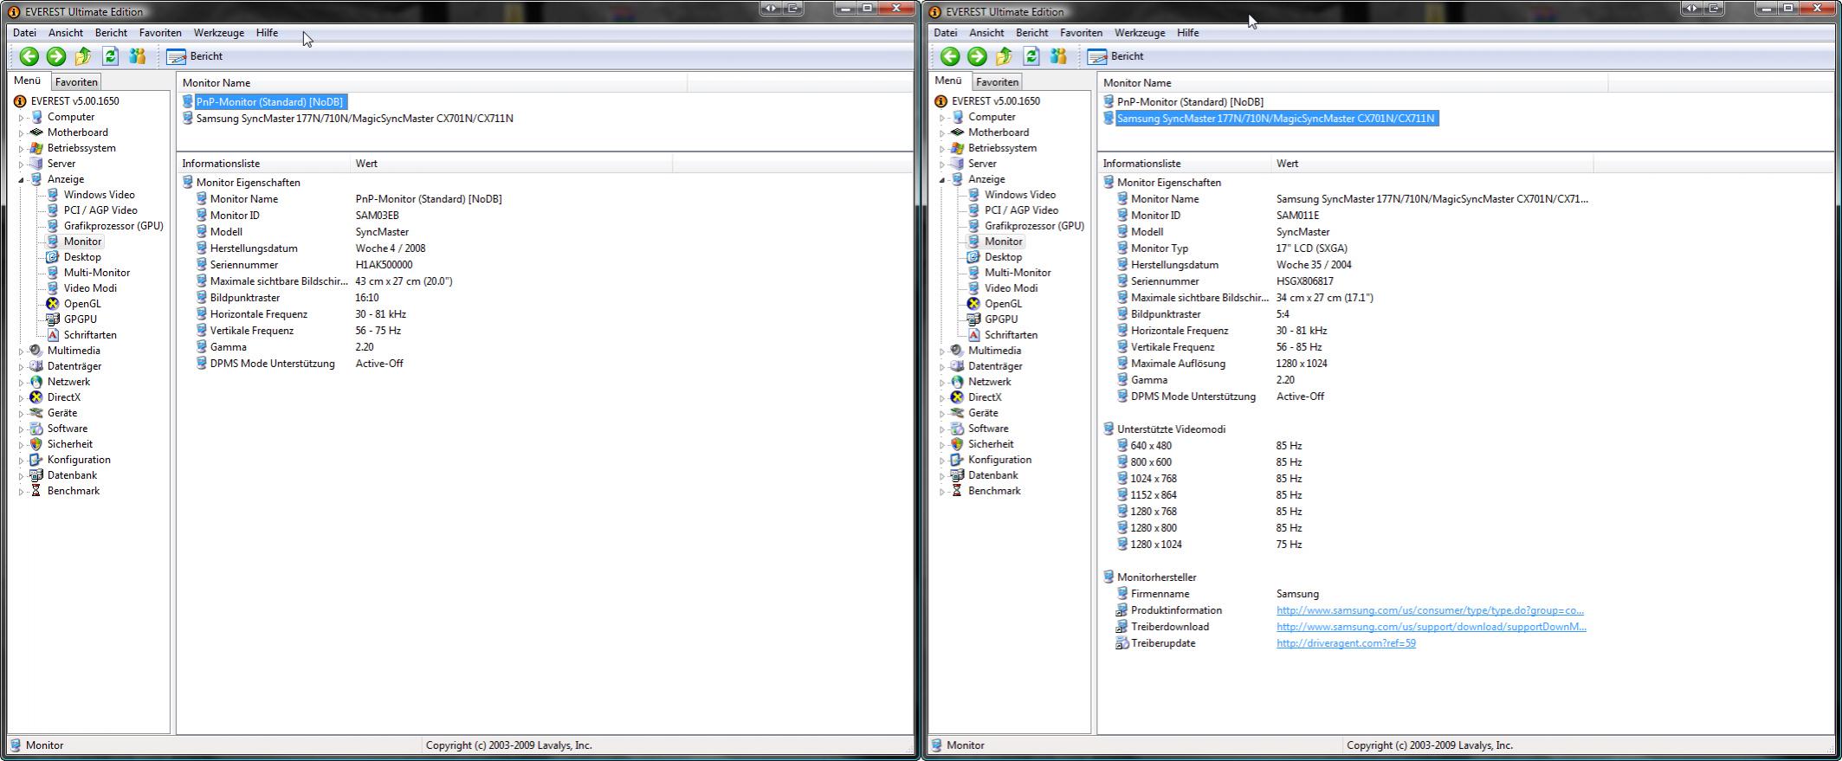Collapse Anzeige node in left window
The width and height of the screenshot is (1842, 761).
(x=22, y=180)
